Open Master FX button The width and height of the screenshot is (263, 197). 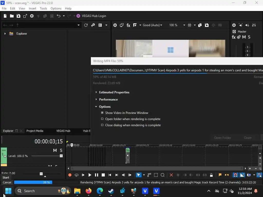[234, 37]
